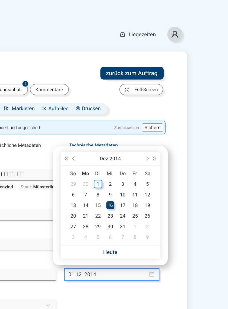Click the Sichern button
Viewport: 228px width, 309px height.
pyautogui.click(x=152, y=127)
